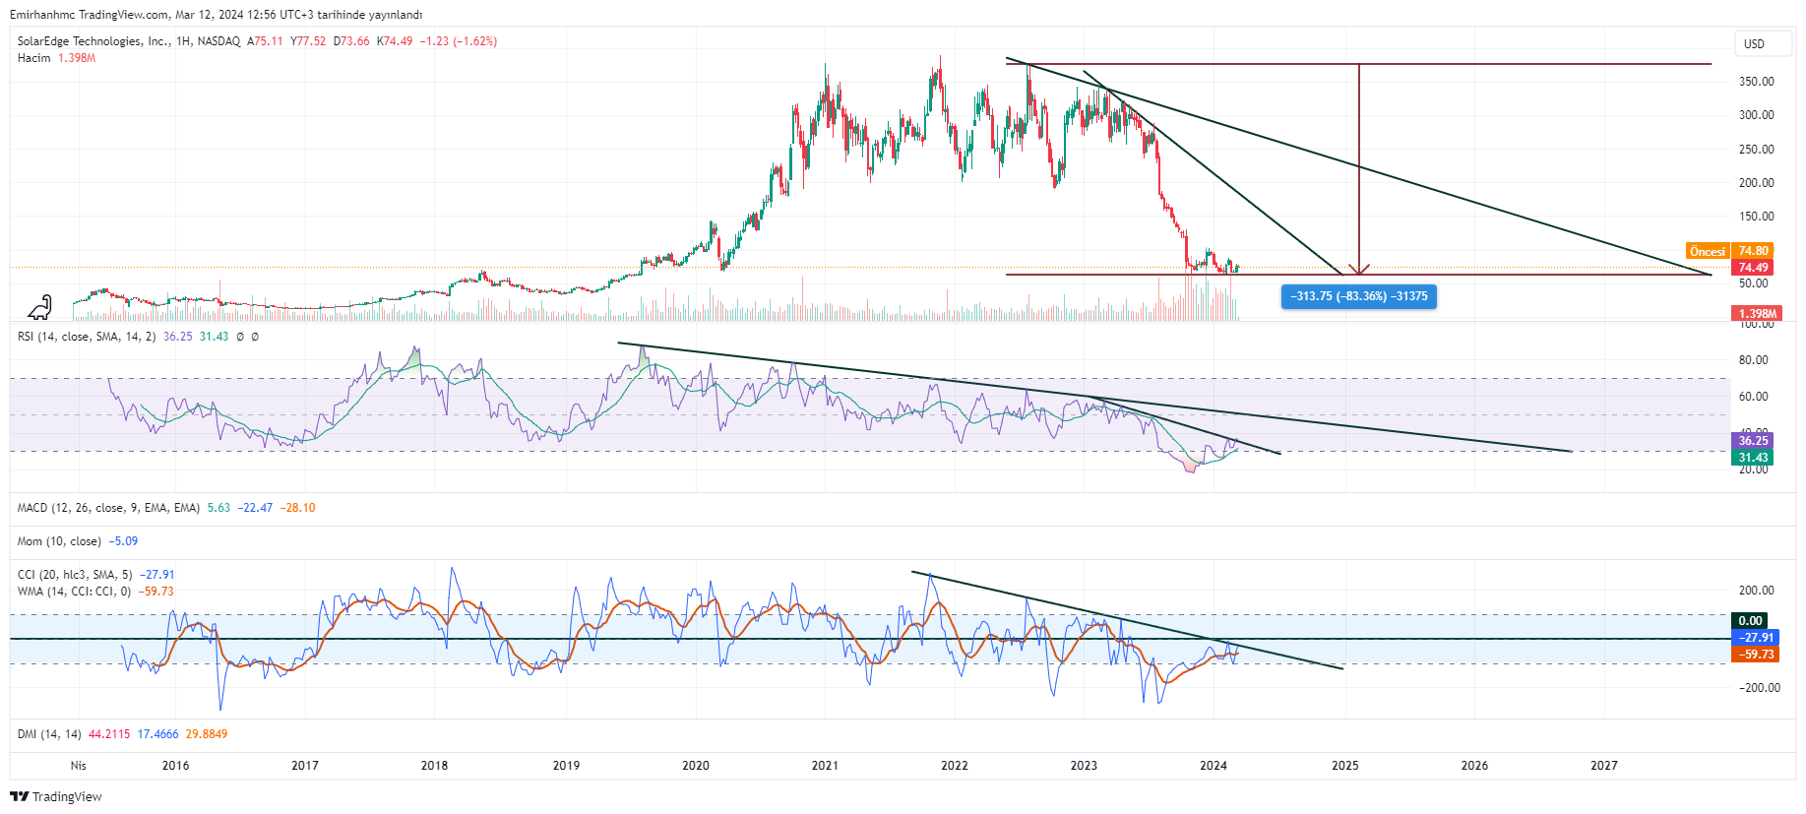Click the 200.00 level on price axis
The image size is (1806, 814).
click(x=1756, y=183)
